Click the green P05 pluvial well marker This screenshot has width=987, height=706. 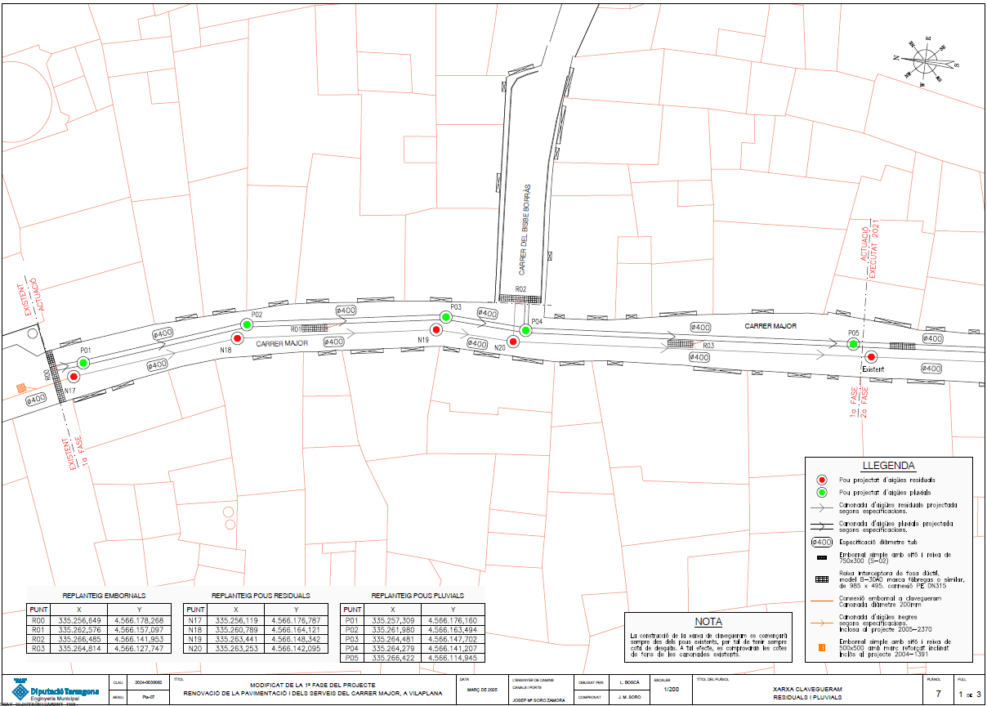pos(853,344)
